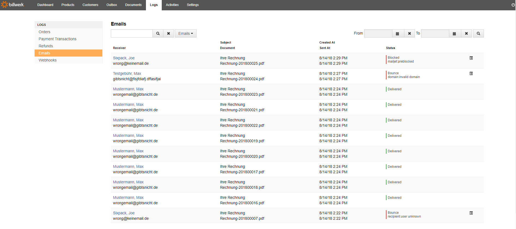Open the From date calendar picker
This screenshot has width=516, height=229.
pos(397,33)
